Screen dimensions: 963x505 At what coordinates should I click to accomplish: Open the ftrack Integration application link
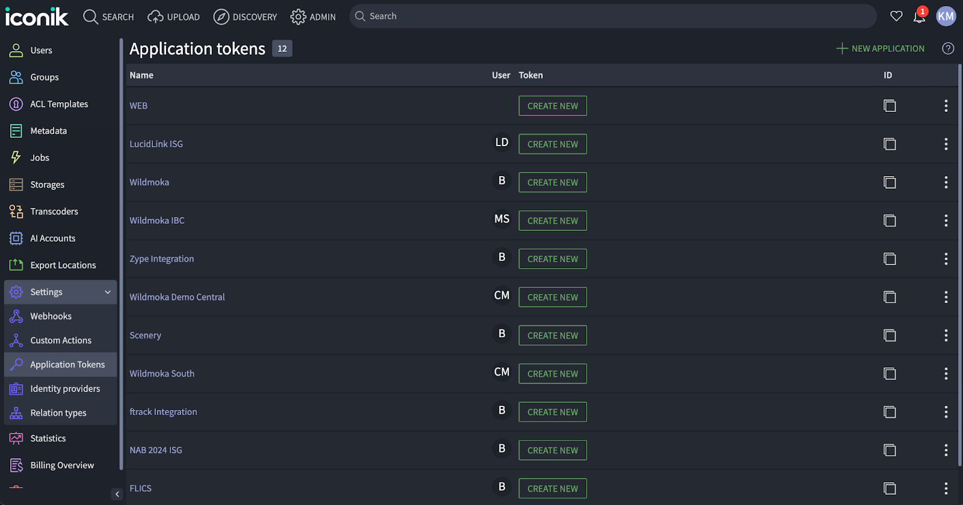[x=163, y=412]
